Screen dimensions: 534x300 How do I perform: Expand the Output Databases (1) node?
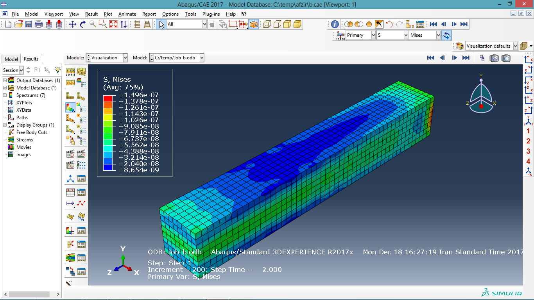(x=5, y=80)
